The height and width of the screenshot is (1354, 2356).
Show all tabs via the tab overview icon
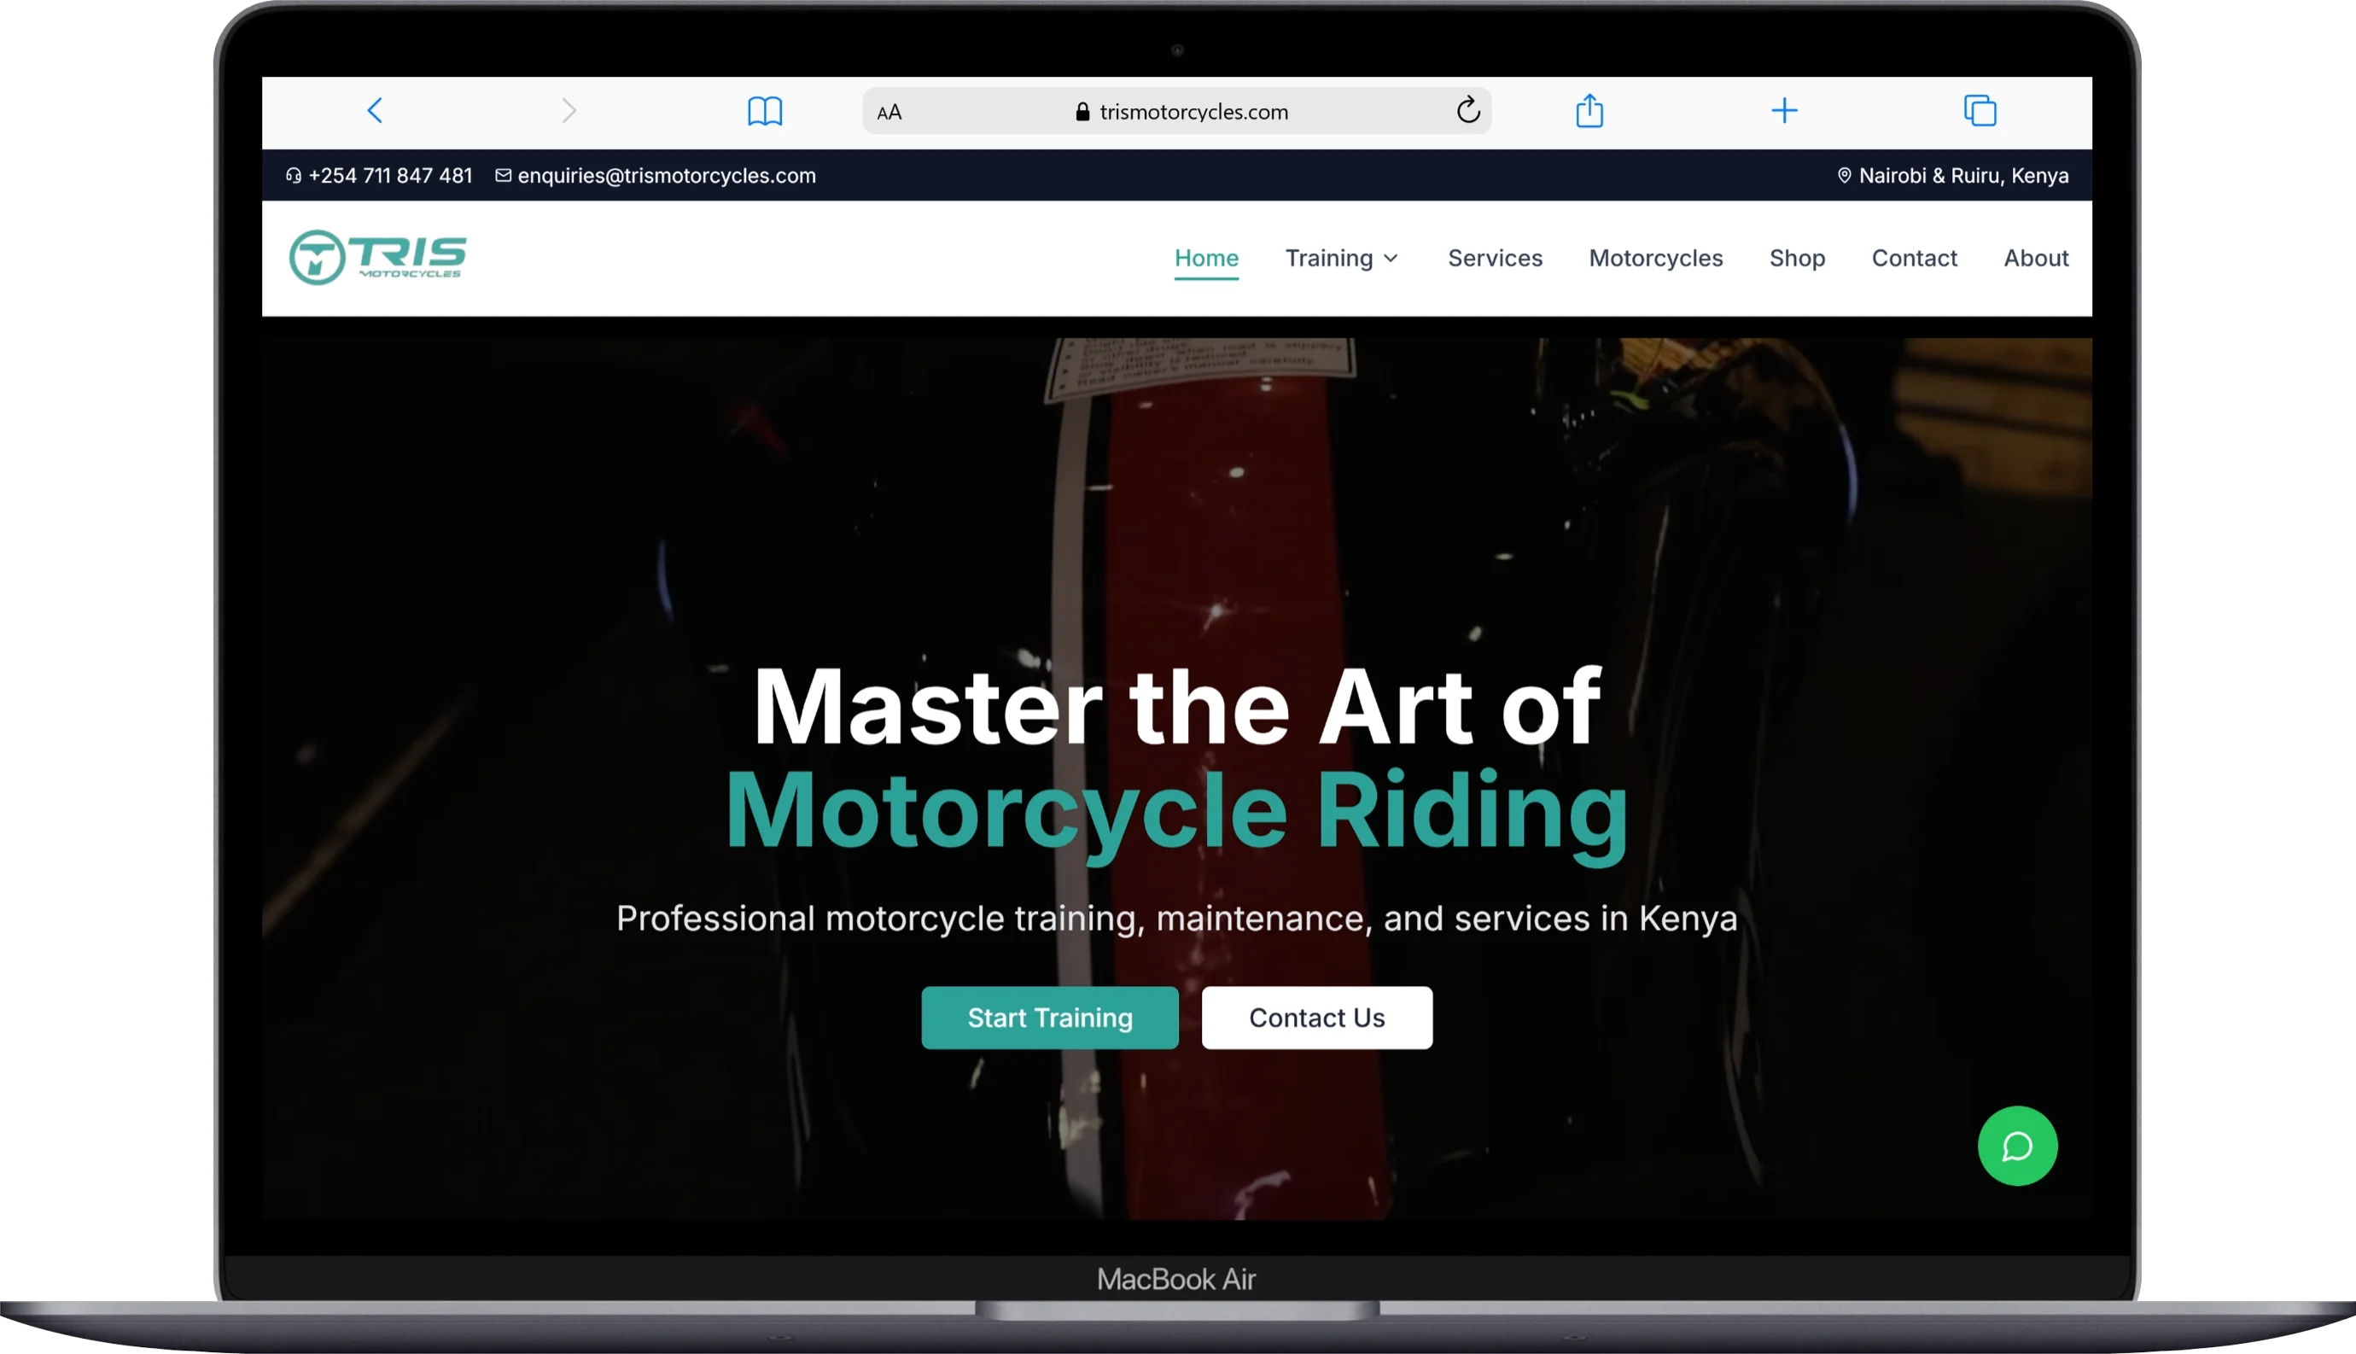pyautogui.click(x=1980, y=110)
